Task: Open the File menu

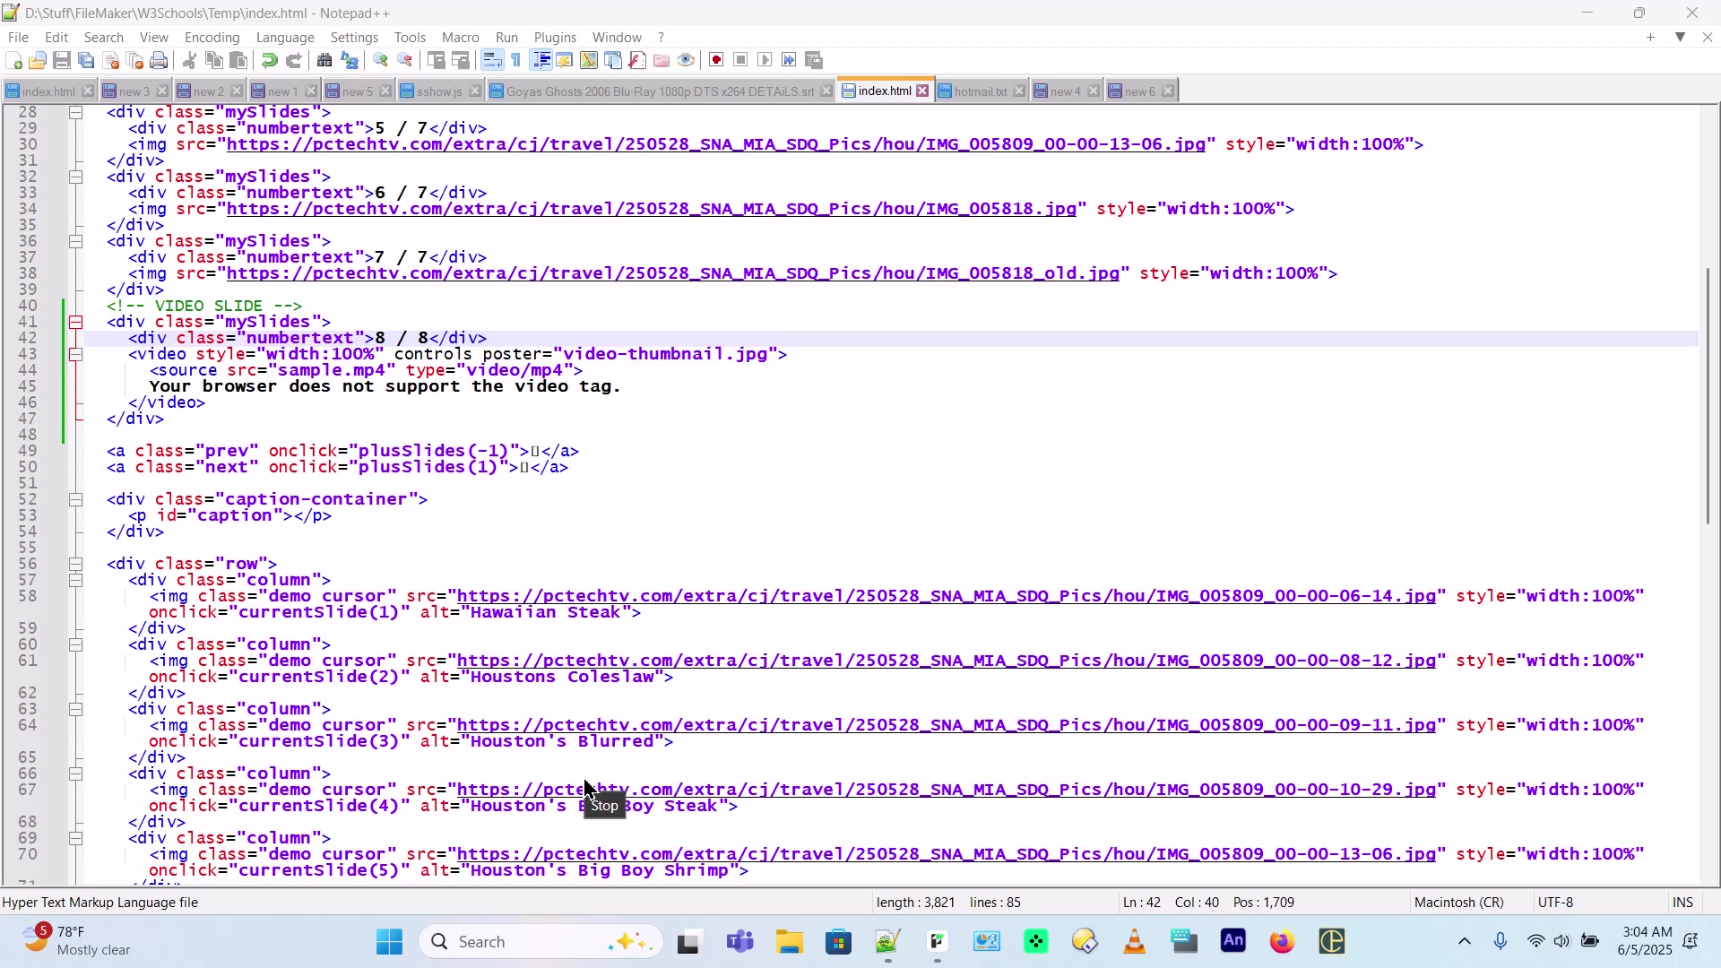Action: tap(18, 37)
